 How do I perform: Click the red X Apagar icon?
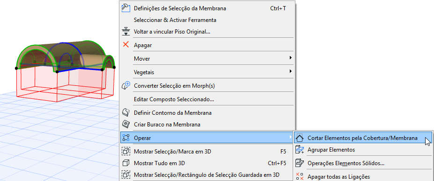coord(126,45)
